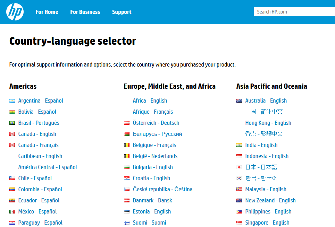Open Česká republika - Čeština link
The width and height of the screenshot is (335, 227).
pyautogui.click(x=162, y=190)
